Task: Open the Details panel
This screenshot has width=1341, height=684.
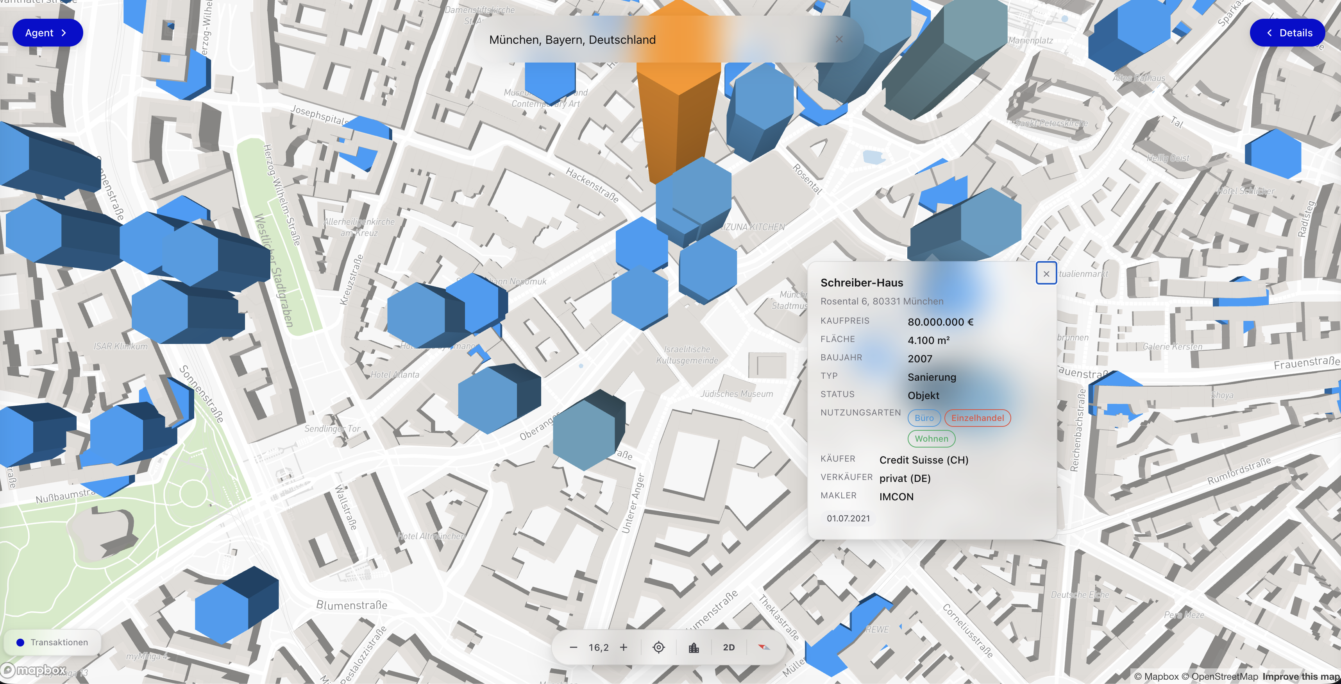Action: [x=1287, y=33]
